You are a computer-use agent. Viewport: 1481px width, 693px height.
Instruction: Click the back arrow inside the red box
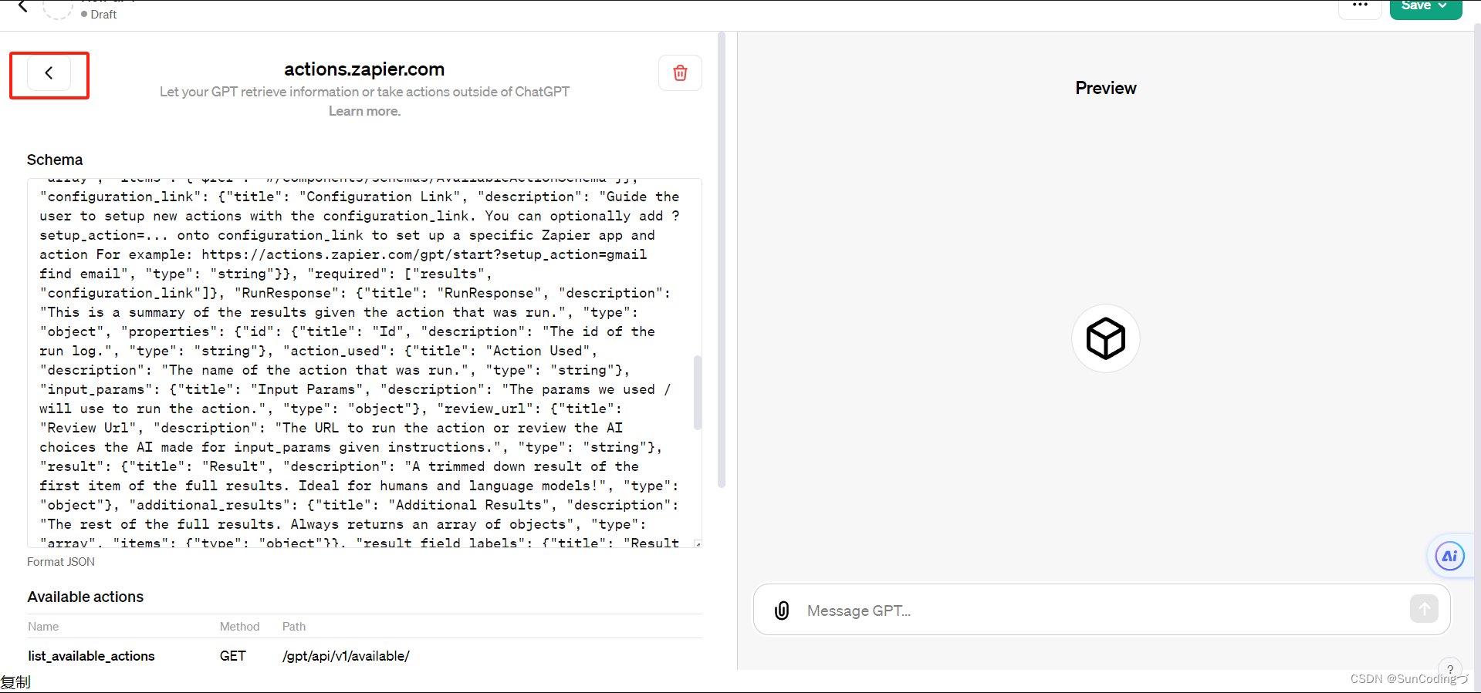click(49, 72)
